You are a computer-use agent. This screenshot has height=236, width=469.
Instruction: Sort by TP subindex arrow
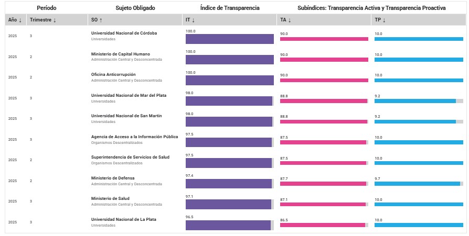tap(383, 20)
